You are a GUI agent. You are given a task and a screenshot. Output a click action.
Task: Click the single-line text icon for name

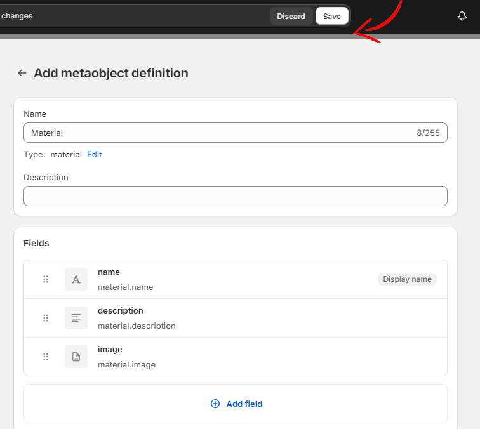point(76,279)
